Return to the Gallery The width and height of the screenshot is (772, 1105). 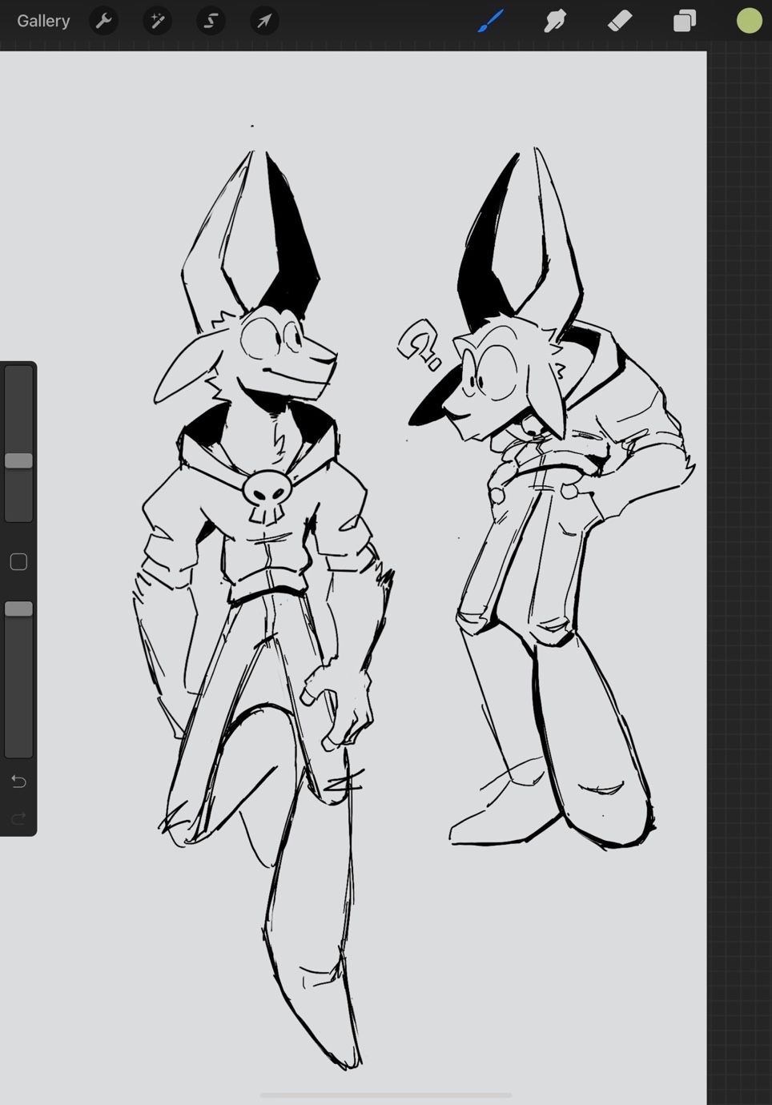coord(43,21)
